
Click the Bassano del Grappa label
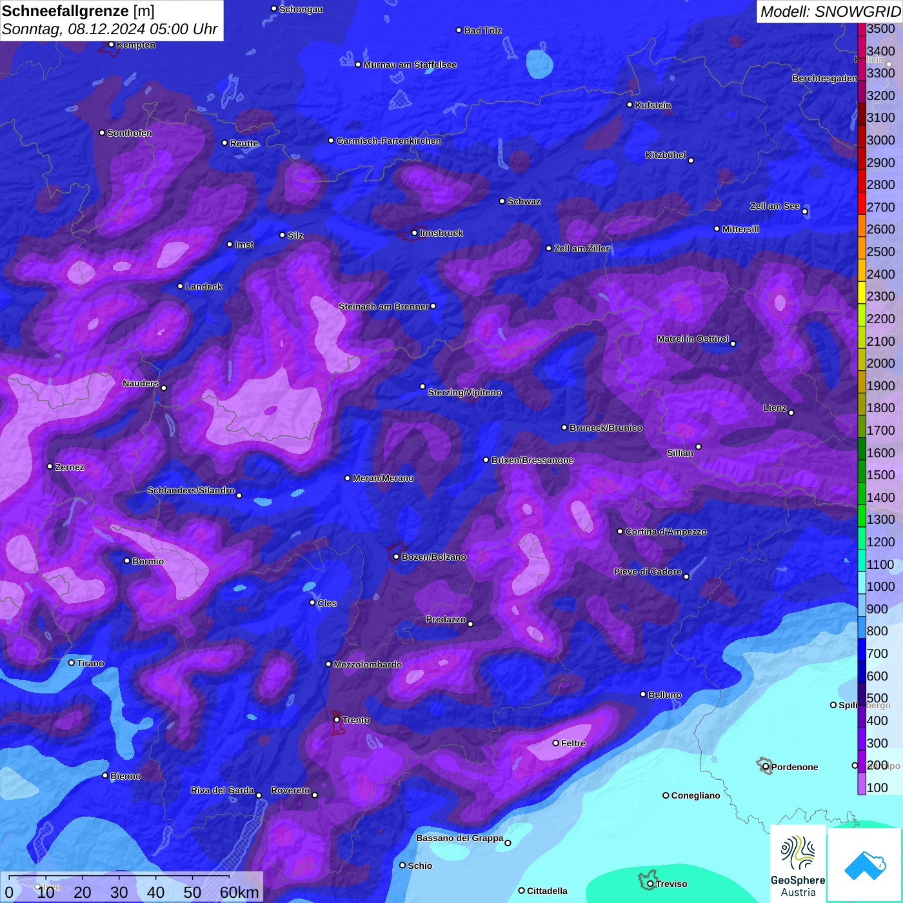coord(460,838)
